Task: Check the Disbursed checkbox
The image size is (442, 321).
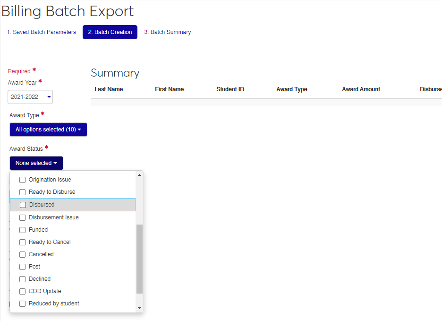Action: pyautogui.click(x=23, y=205)
